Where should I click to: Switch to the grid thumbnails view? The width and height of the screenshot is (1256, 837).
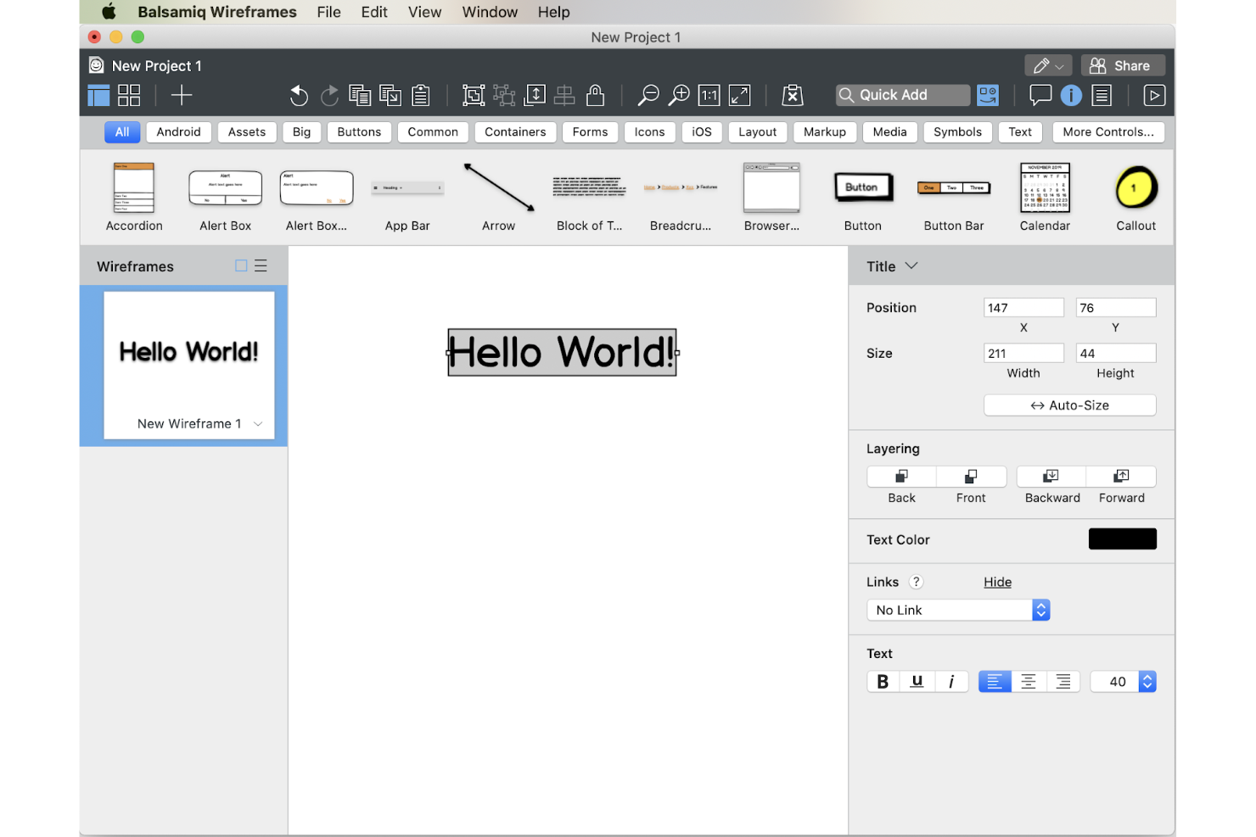[129, 95]
